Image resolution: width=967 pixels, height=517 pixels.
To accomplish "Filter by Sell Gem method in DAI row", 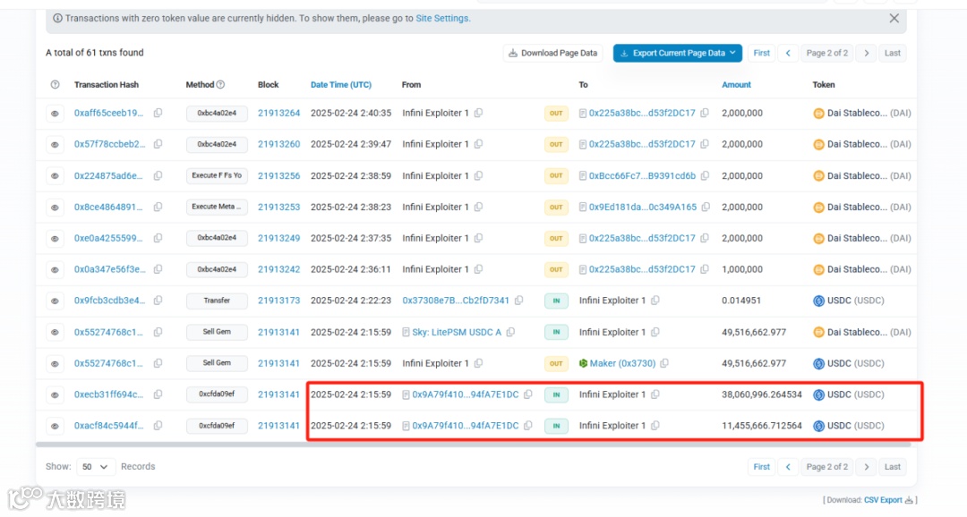I will (217, 332).
